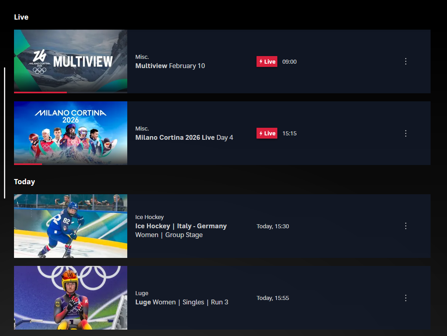Viewport: 447px width, 336px height.
Task: Click the Multiview red progress bar
Action: click(x=40, y=93)
